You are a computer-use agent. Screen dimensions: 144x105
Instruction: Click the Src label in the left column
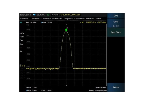pyautogui.click(x=21, y=51)
